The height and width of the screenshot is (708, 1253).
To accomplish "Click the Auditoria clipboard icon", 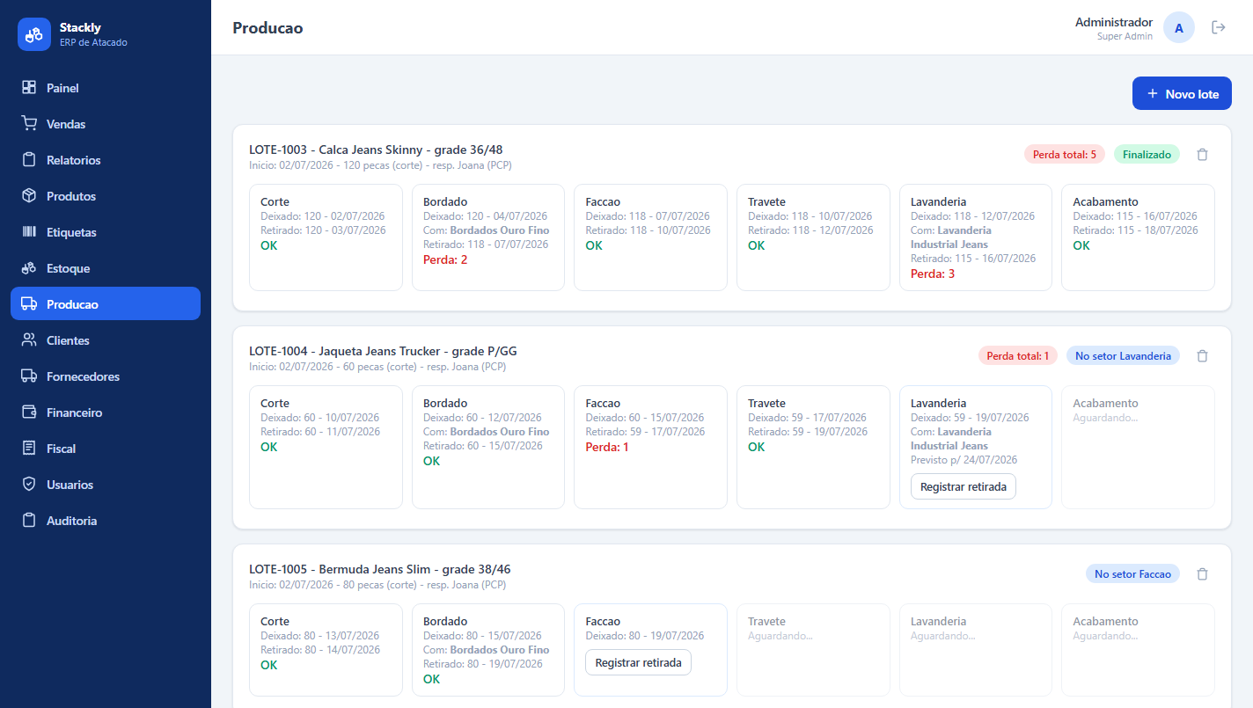I will pos(29,521).
